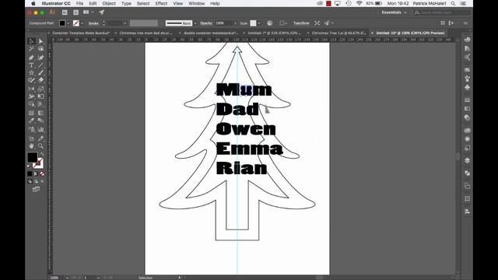Select the Blend tool
This screenshot has height=280, width=498.
pos(40,121)
